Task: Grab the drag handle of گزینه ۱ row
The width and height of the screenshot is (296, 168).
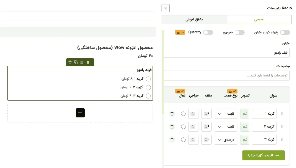Action: (283, 114)
